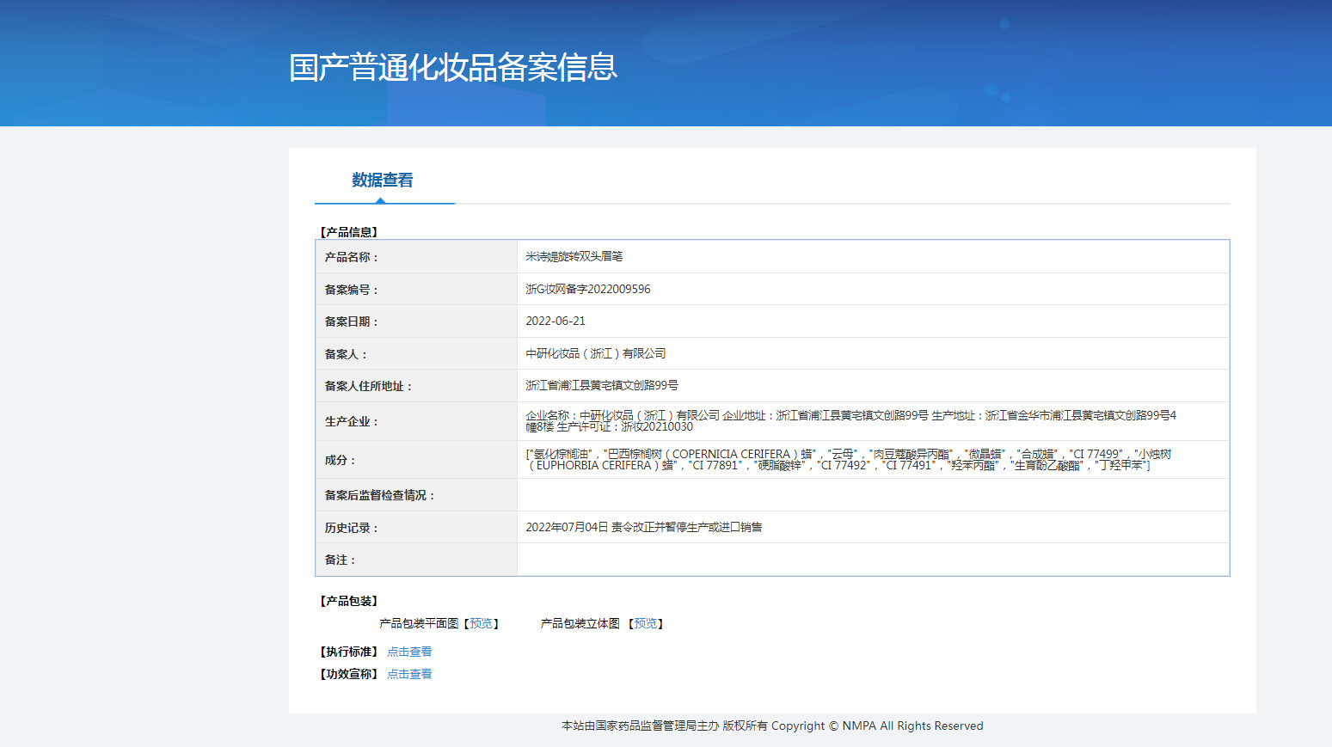Click the 产品包装平面图 label
The height and width of the screenshot is (747, 1332).
(419, 624)
